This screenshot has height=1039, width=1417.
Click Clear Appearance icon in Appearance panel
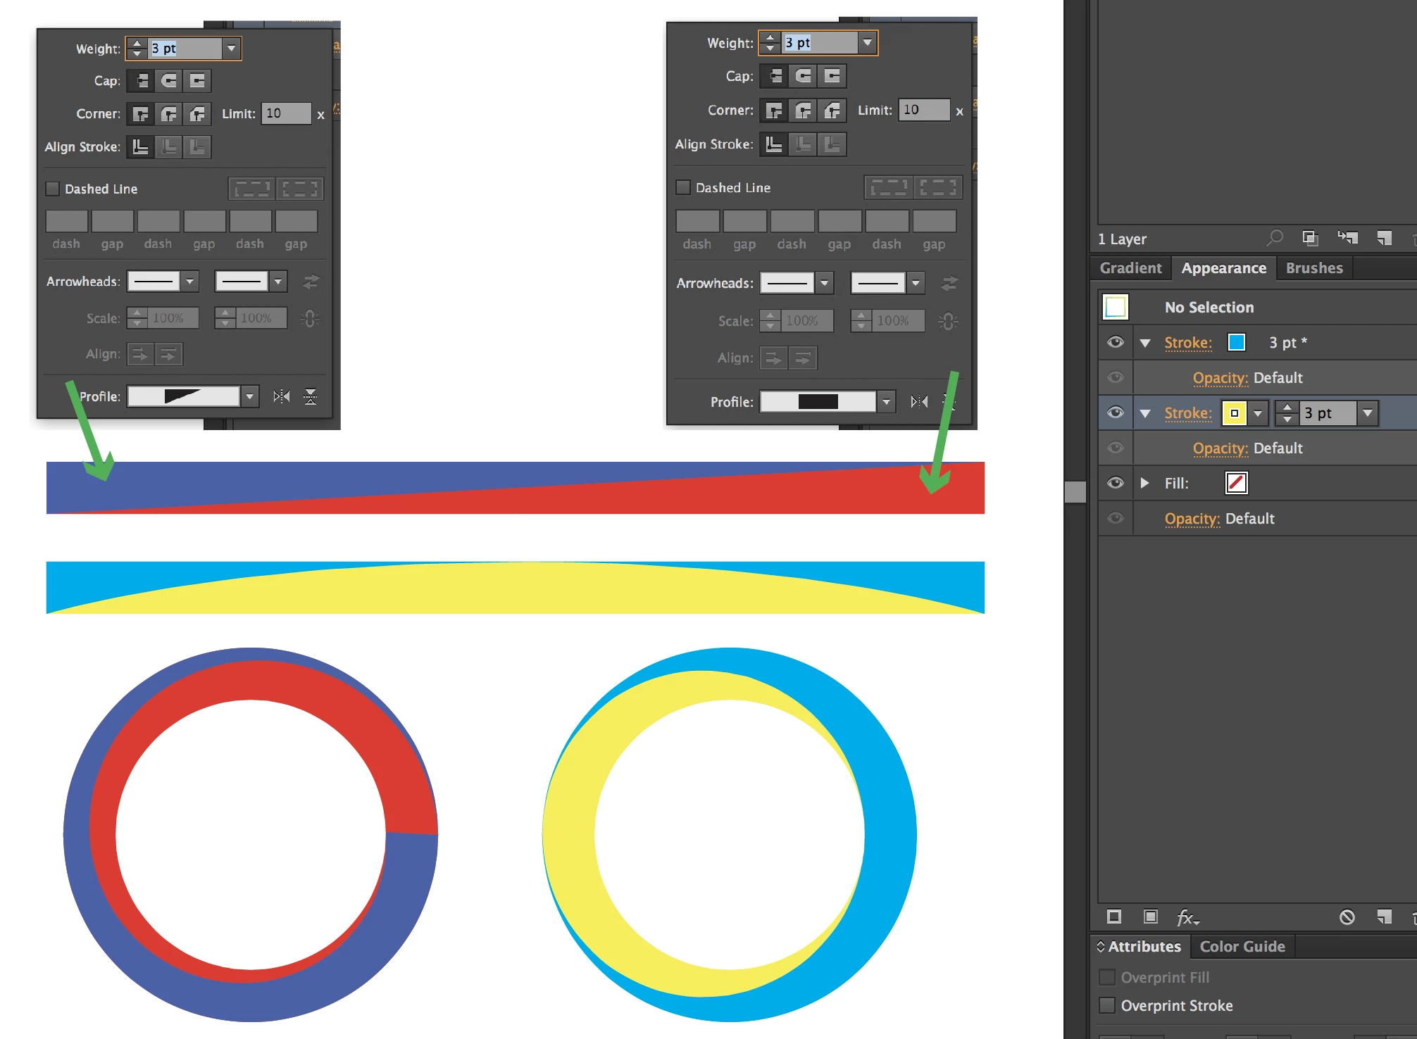[1347, 917]
